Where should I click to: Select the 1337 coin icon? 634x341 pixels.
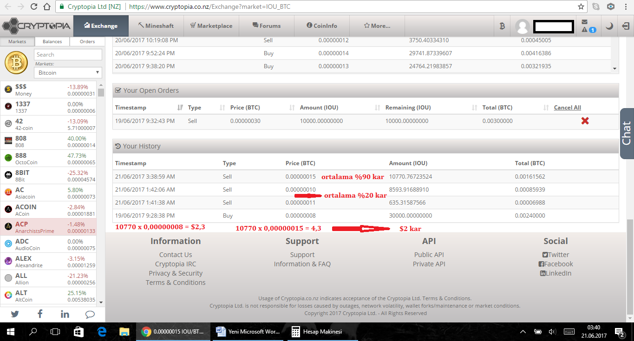[8, 107]
